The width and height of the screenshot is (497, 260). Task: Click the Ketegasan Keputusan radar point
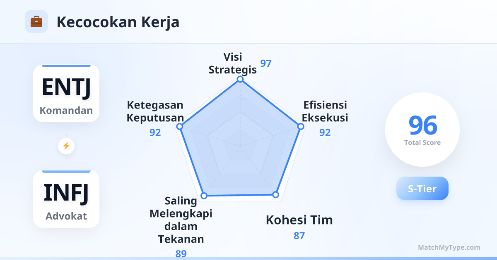(x=180, y=127)
